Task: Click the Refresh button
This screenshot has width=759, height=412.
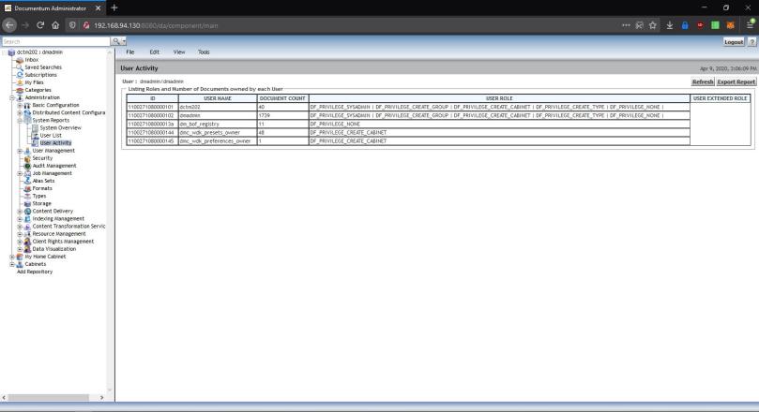Action: click(703, 82)
